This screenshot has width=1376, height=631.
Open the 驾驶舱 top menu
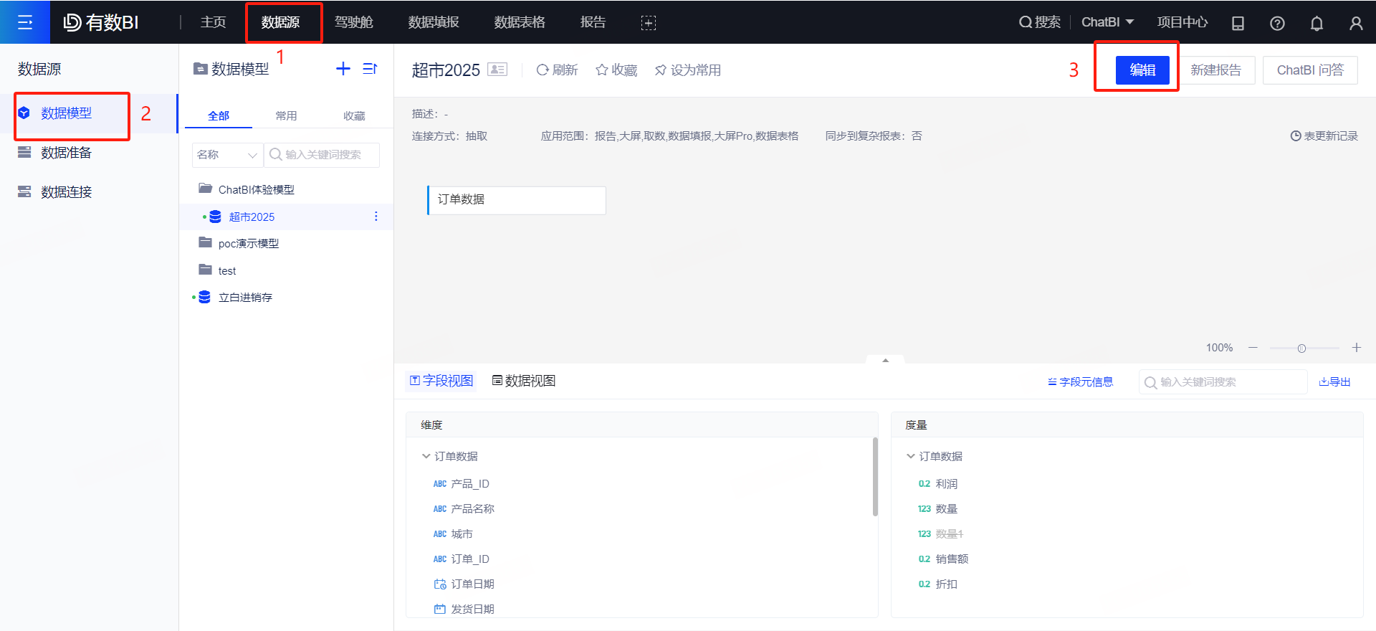pos(354,22)
